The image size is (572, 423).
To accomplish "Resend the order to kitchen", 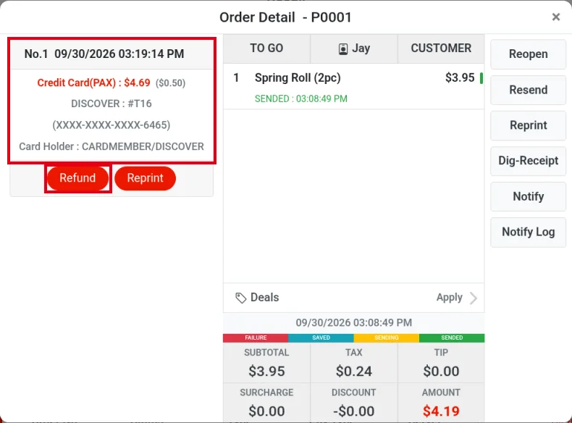I will point(529,90).
